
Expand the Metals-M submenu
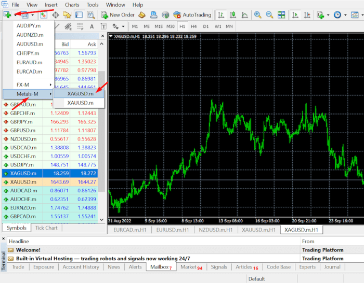point(28,94)
